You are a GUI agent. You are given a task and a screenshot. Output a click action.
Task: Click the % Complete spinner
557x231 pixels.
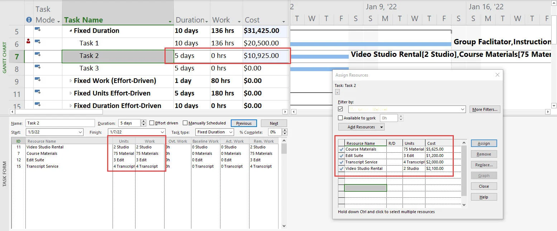point(284,132)
